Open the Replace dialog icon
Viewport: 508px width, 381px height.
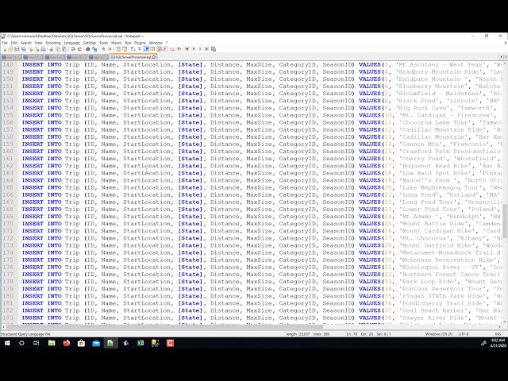(94, 49)
